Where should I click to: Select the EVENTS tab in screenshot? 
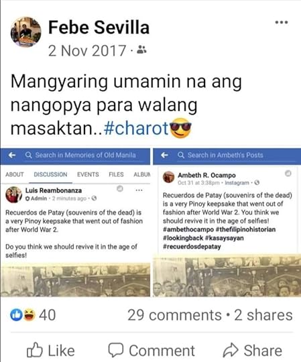(88, 174)
